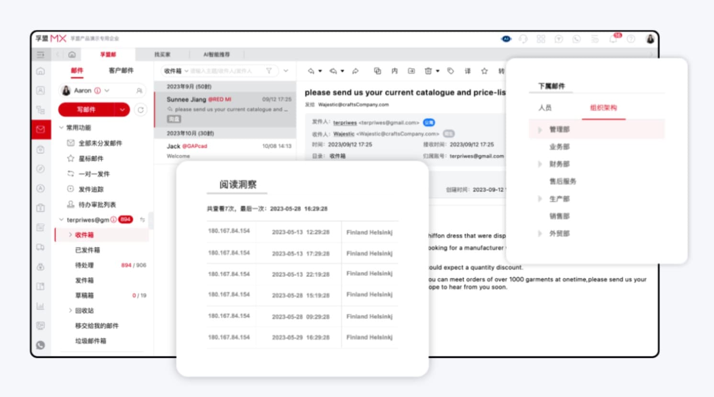Expand the 管理部 department node
This screenshot has height=397, width=714.
point(540,130)
